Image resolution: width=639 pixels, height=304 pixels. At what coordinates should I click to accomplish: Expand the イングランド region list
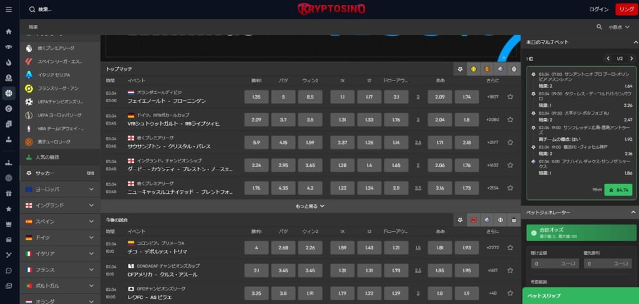[60, 206]
